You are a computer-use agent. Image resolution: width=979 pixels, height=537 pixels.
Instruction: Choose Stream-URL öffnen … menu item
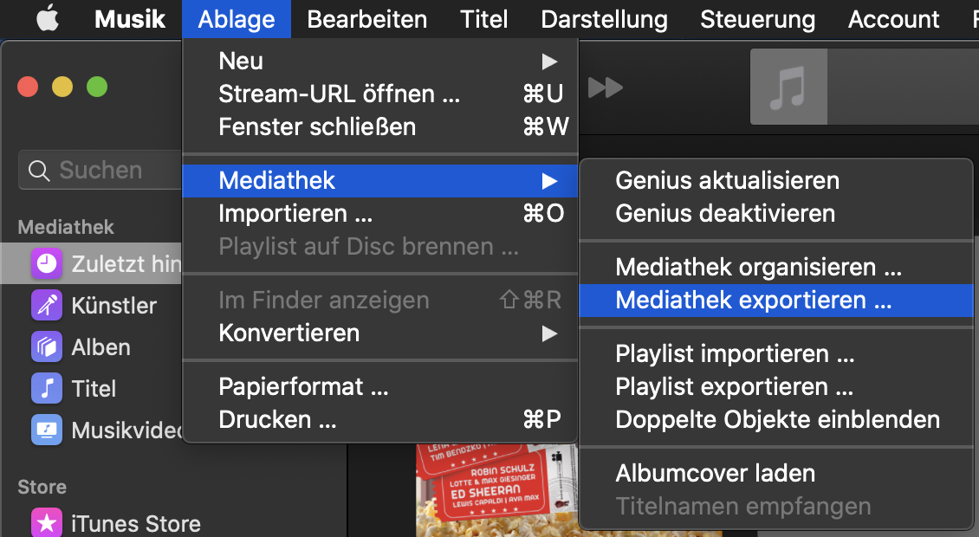[380, 94]
